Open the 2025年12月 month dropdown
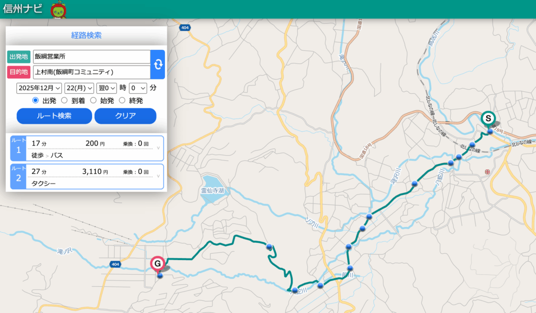 pos(39,88)
